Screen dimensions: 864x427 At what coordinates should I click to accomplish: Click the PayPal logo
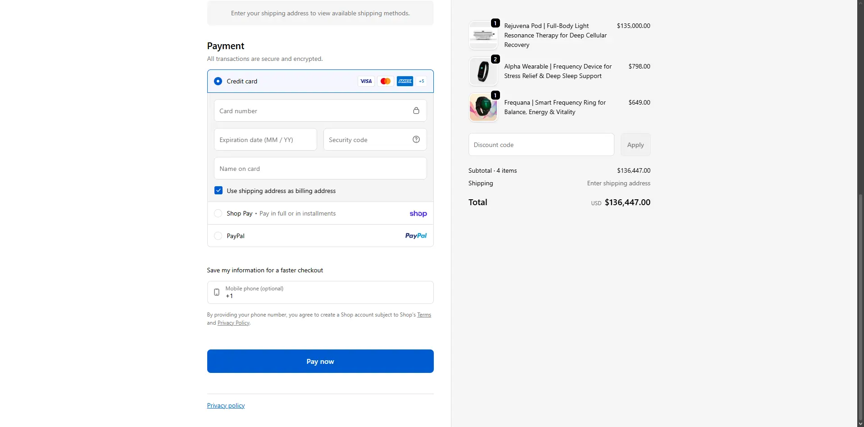coord(415,235)
